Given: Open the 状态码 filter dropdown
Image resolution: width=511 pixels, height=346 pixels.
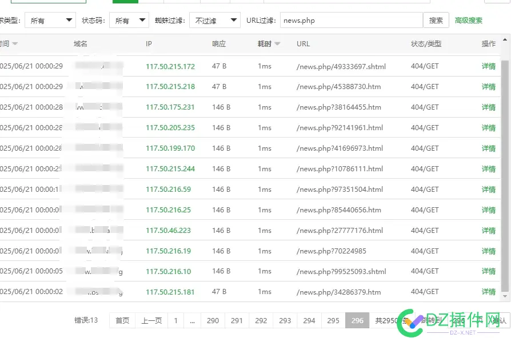Looking at the screenshot, I should click(129, 19).
